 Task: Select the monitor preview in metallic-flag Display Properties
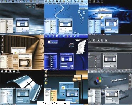23,93
